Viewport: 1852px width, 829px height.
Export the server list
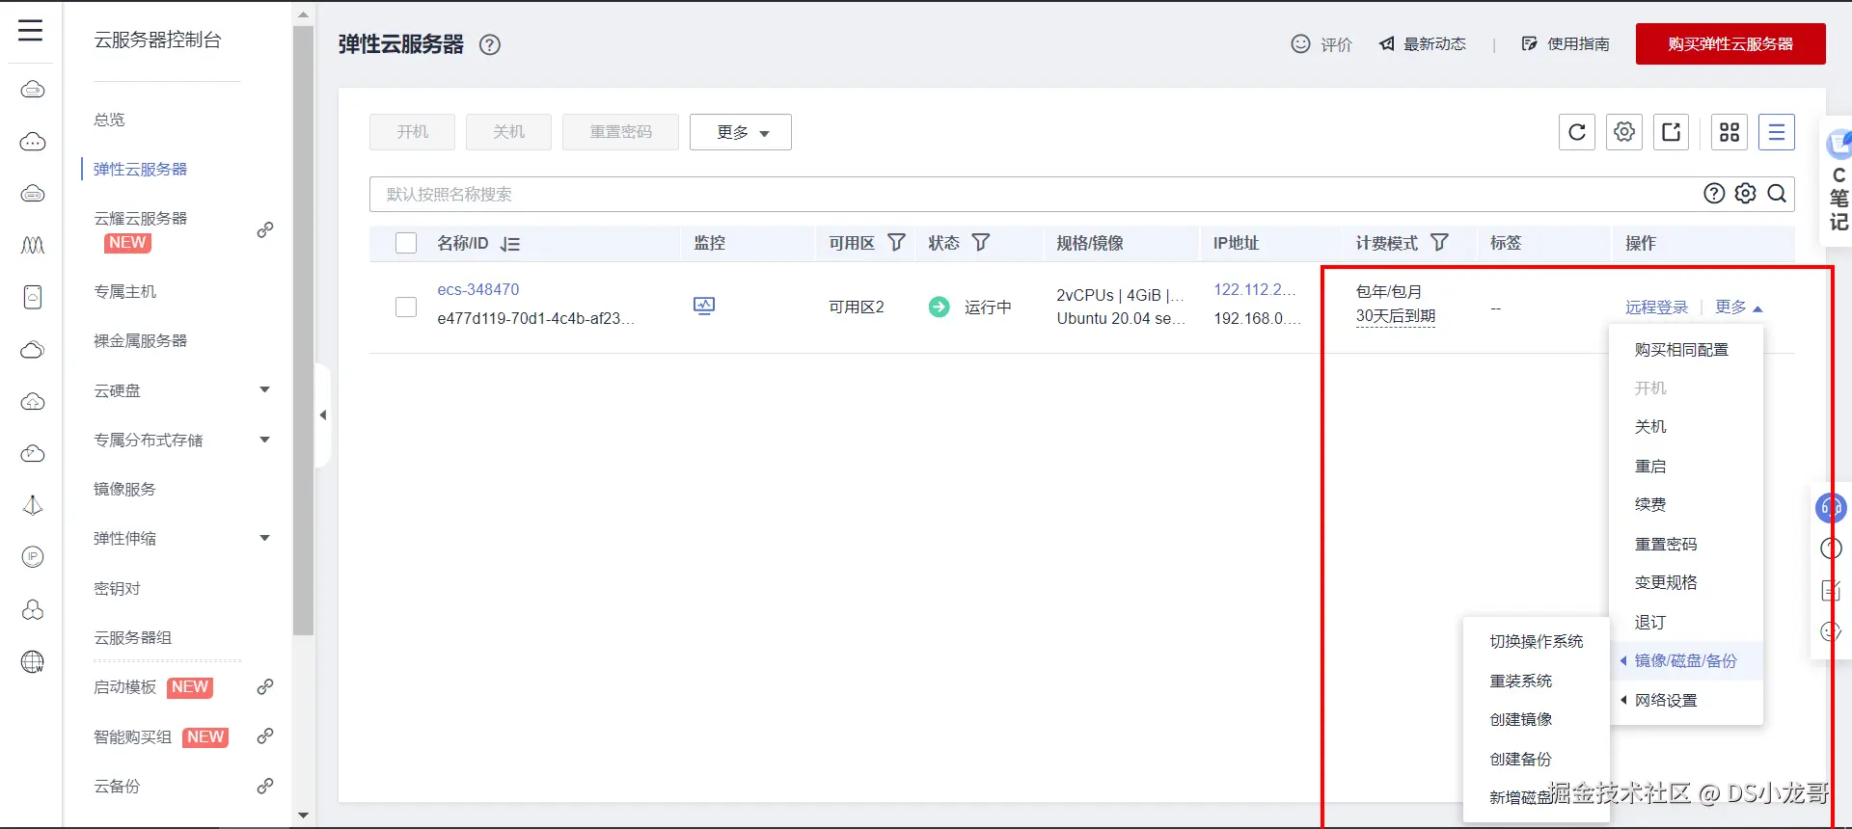point(1672,132)
